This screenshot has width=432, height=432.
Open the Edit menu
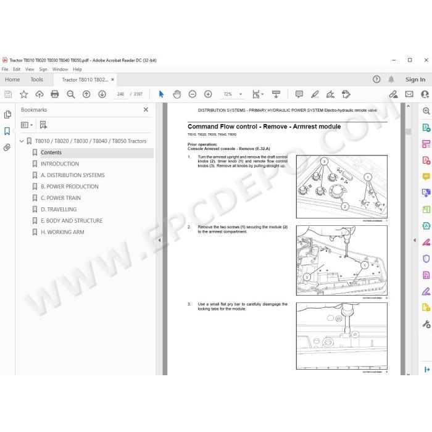coord(17,69)
